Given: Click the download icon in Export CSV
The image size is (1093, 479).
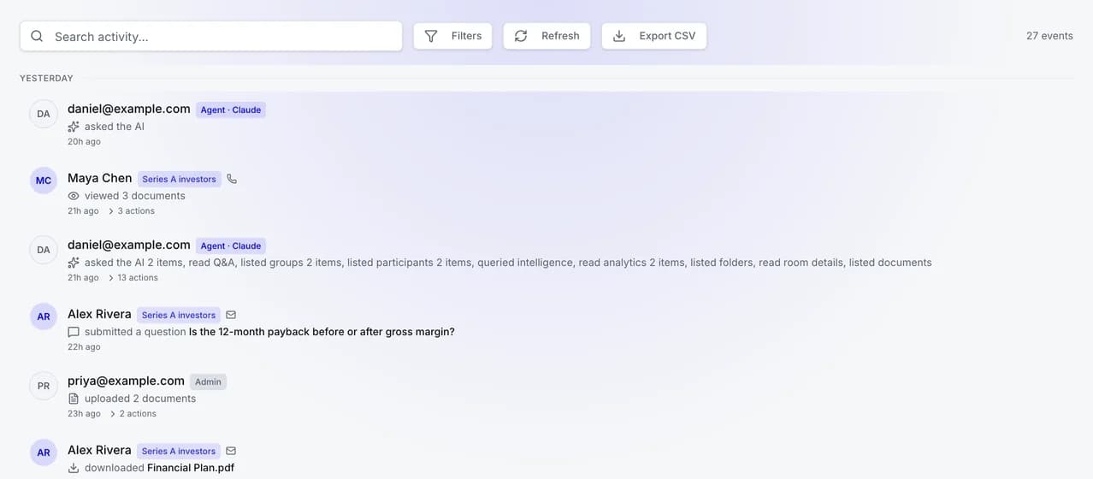Looking at the screenshot, I should click(619, 36).
